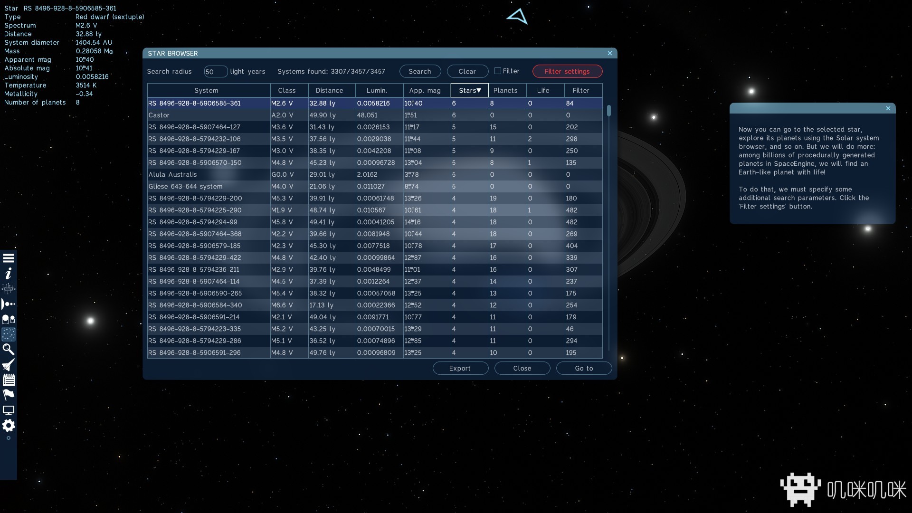Select the Castor system row

(206, 114)
